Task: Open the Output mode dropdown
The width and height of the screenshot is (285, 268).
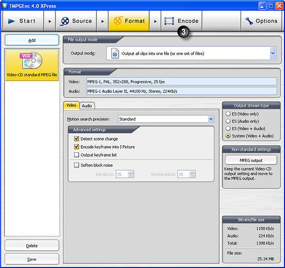Action: 273,53
